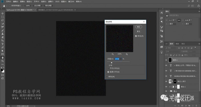Viewport: 201px width, 107px height.
Task: Select the Move tool
Action: [3, 14]
